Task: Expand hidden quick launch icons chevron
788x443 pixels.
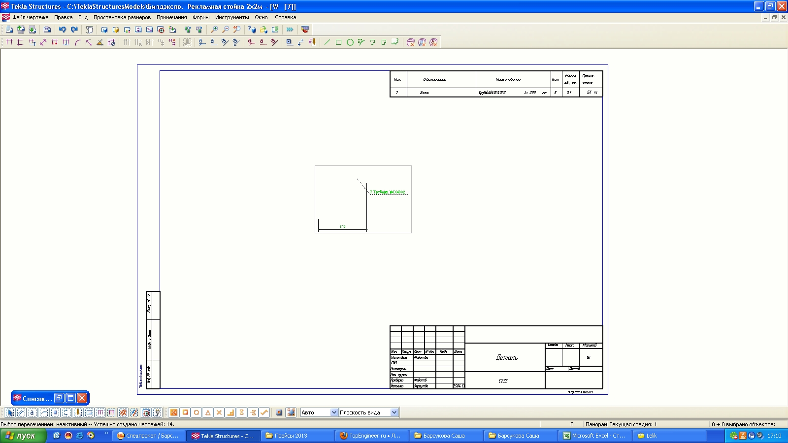Action: pyautogui.click(x=106, y=434)
